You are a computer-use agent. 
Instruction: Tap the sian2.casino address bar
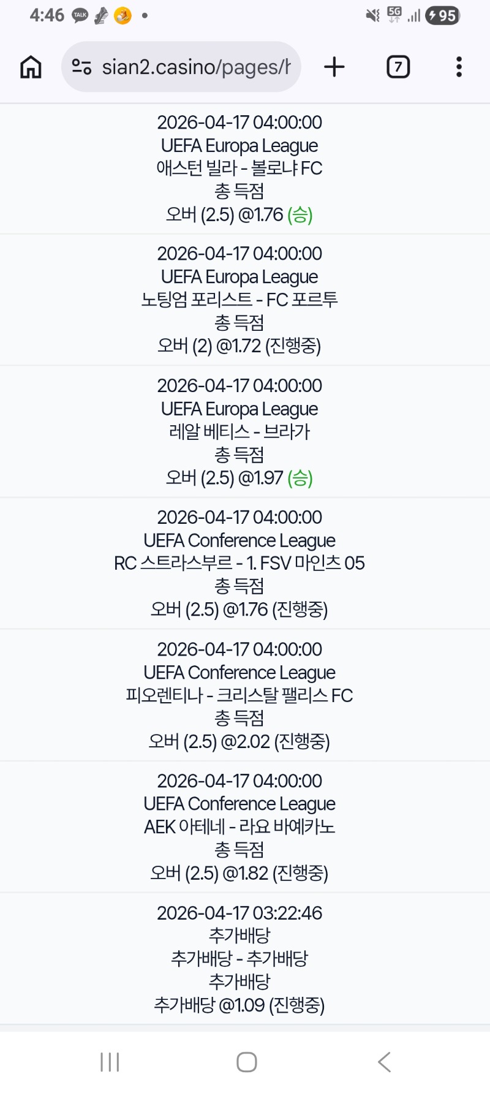point(196,67)
